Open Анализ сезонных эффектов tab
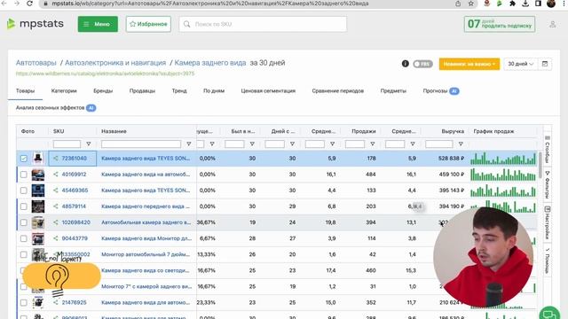The image size is (568, 319). (56, 108)
